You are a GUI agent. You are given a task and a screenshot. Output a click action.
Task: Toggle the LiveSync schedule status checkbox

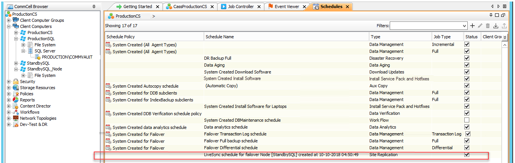467,155
